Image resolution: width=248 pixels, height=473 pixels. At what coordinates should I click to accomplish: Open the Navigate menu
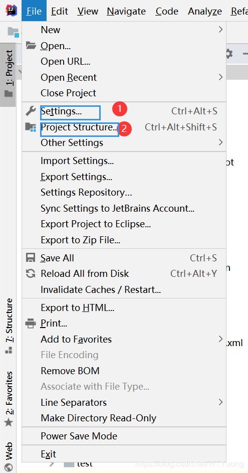point(126,11)
